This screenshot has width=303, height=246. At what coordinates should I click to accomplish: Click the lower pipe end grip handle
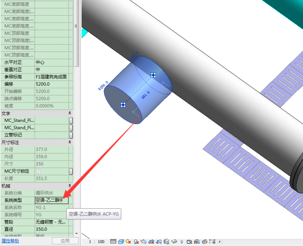coord(123,105)
